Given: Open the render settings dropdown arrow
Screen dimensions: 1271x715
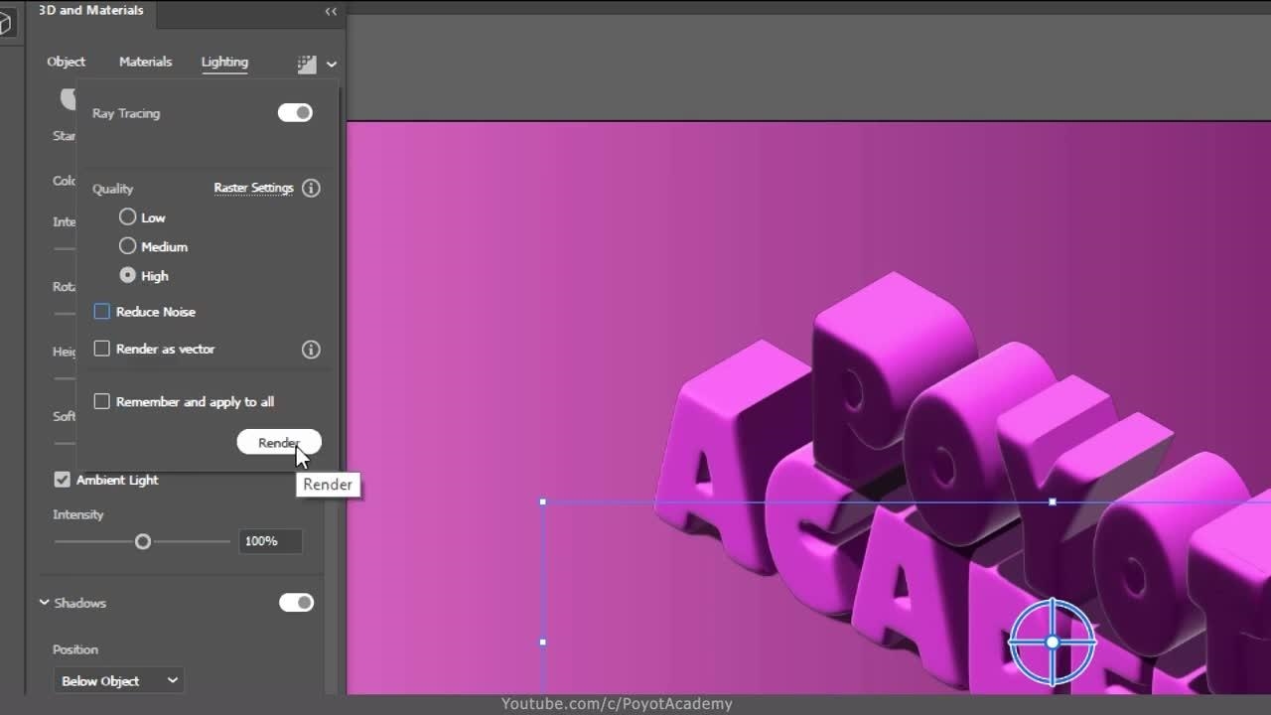Looking at the screenshot, I should (332, 64).
